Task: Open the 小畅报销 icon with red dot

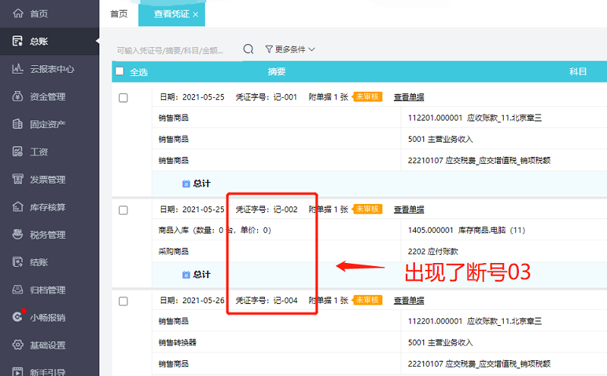Action: point(17,317)
